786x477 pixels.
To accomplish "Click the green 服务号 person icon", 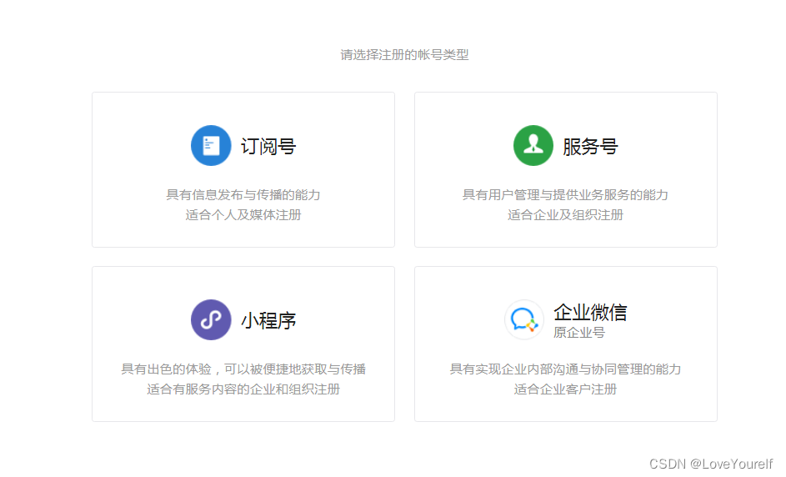I will coord(533,145).
